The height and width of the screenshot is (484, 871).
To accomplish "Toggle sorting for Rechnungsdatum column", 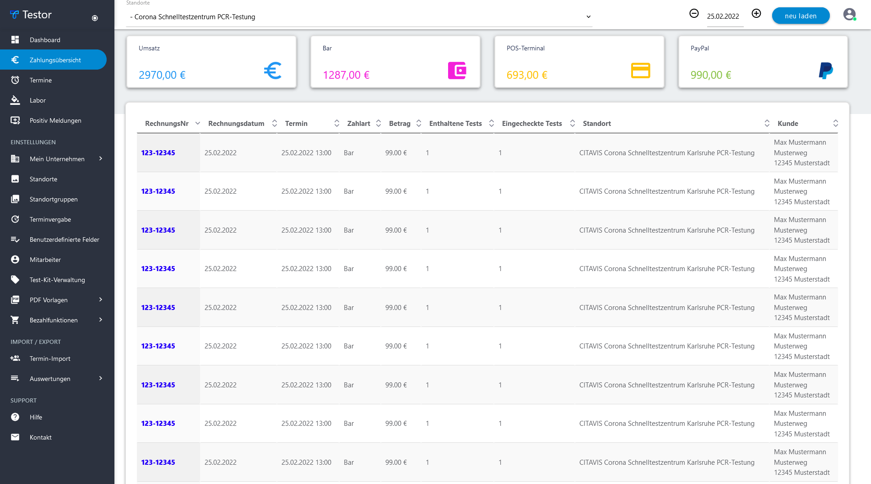I will [x=274, y=123].
